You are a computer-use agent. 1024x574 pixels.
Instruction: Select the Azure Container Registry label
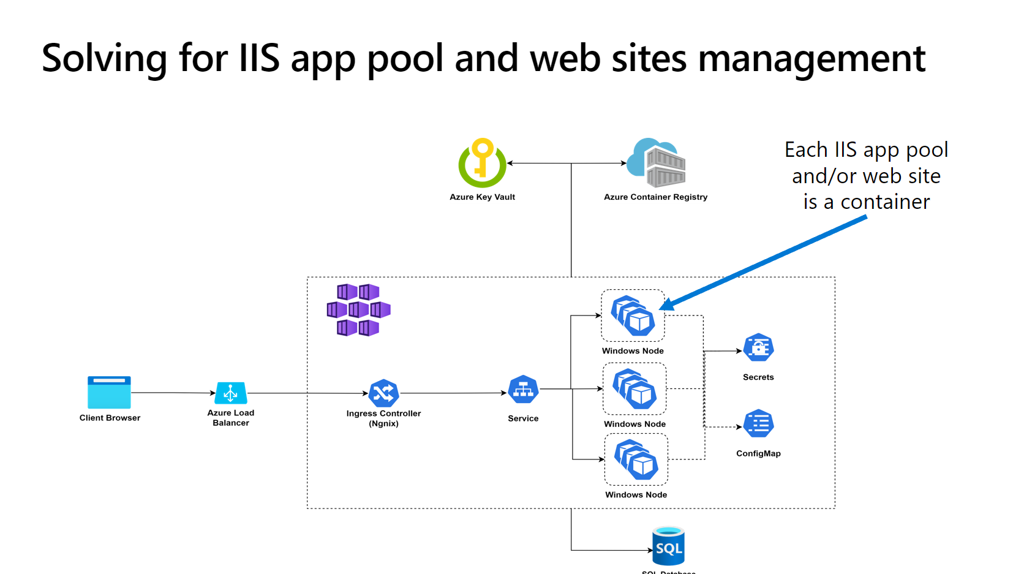click(x=656, y=197)
